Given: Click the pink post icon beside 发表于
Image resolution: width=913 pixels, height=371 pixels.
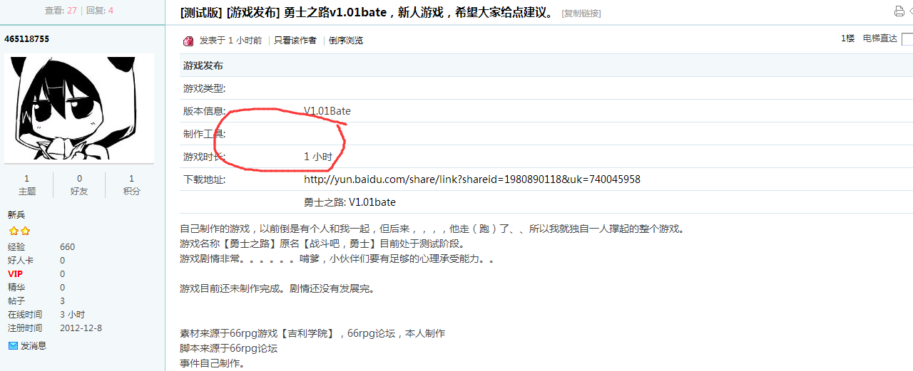Looking at the screenshot, I should [x=188, y=41].
